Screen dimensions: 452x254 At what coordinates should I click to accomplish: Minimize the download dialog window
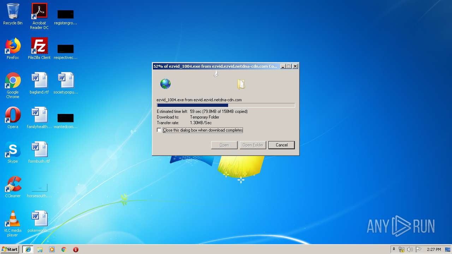pos(282,66)
